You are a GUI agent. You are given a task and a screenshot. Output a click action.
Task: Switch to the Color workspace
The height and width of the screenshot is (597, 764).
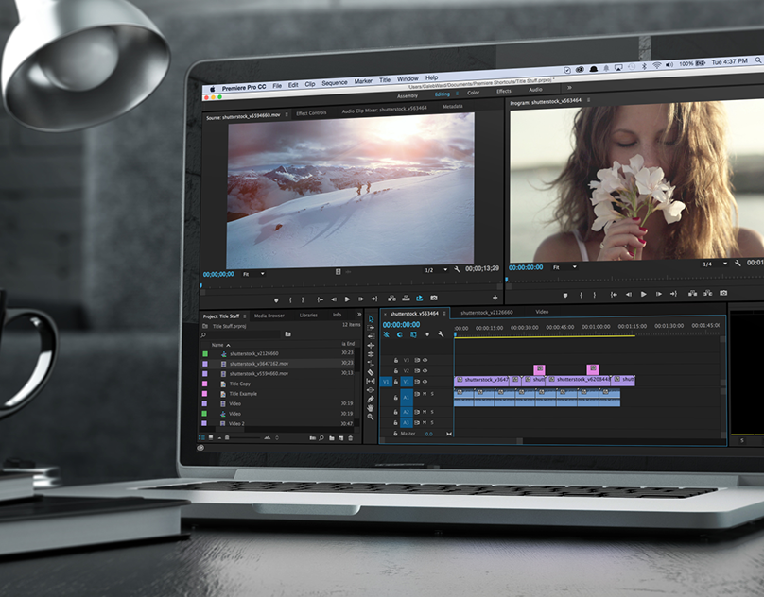473,93
